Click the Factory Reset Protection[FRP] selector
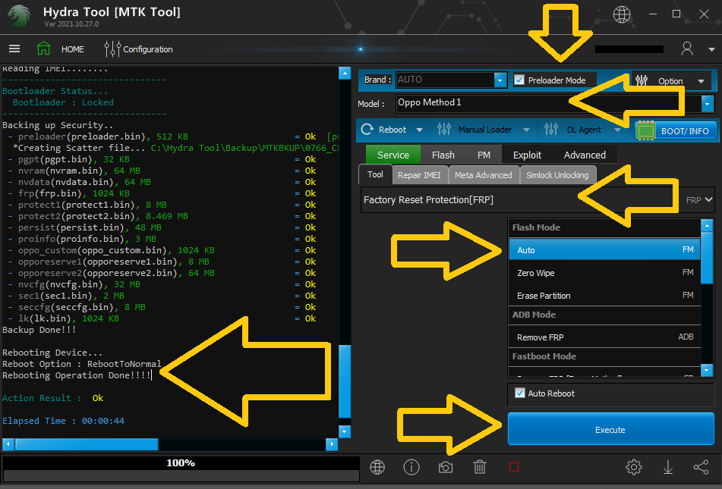 click(x=538, y=199)
